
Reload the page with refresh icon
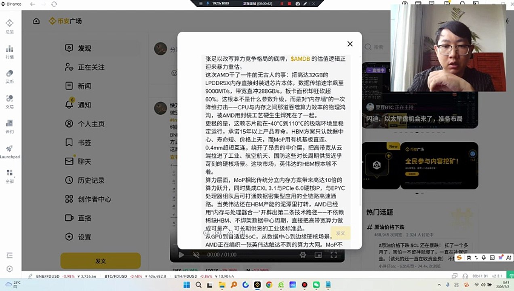(54, 4)
